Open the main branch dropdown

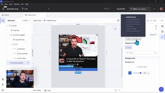[x=49, y=9]
